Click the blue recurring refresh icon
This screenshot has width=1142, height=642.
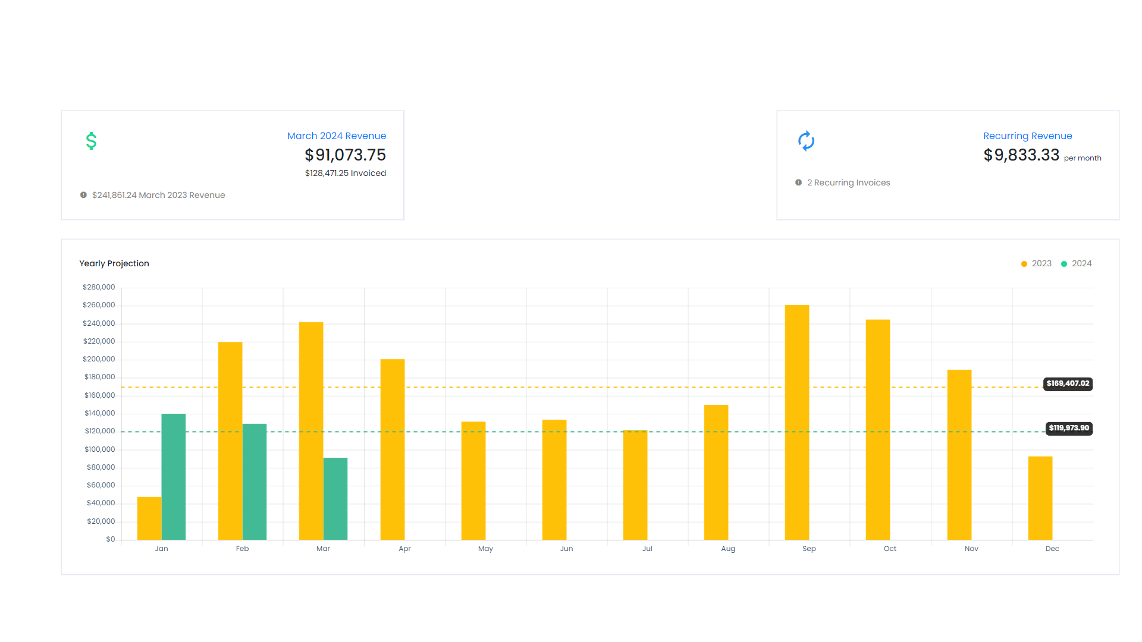coord(806,141)
